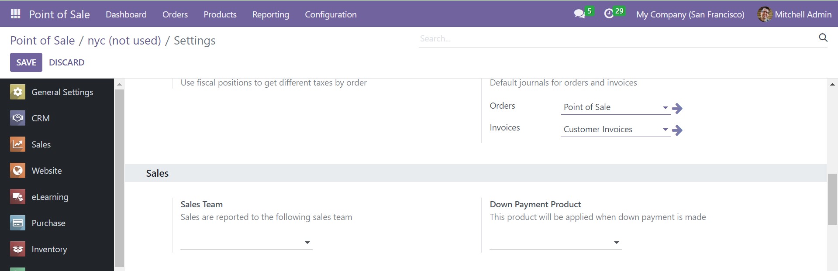838x271 pixels.
Task: Open the activities clock icon
Action: coord(609,14)
